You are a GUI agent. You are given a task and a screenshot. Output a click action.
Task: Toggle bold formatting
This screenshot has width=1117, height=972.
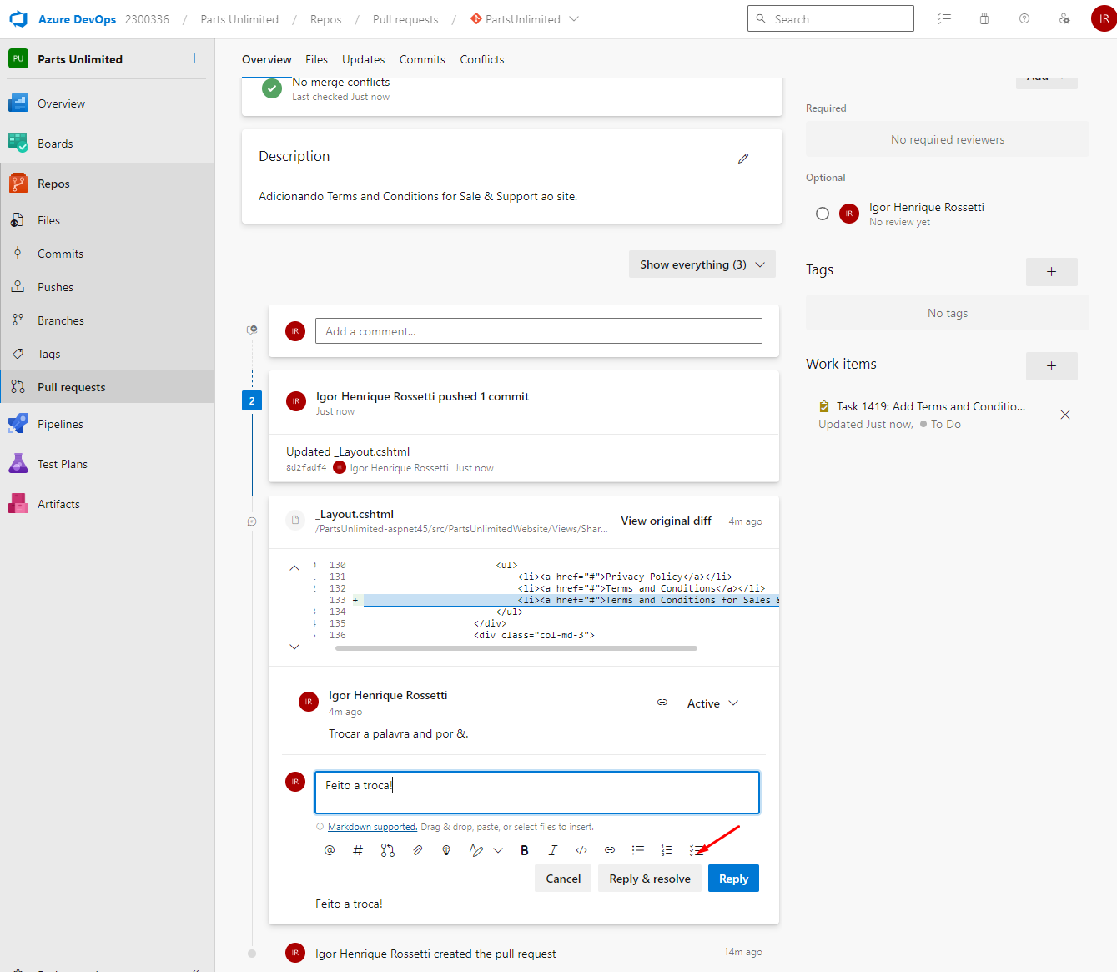coord(525,850)
